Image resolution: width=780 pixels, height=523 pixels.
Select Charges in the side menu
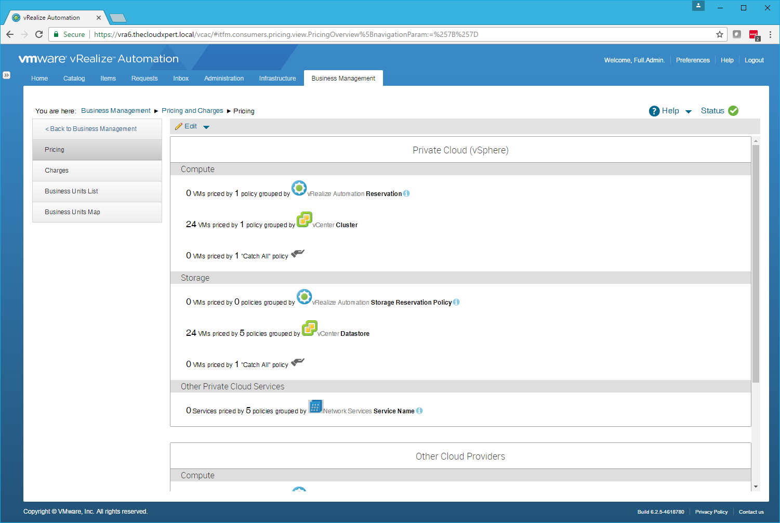(57, 171)
